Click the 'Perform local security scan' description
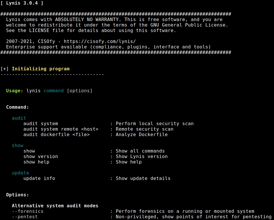 click(x=154, y=124)
